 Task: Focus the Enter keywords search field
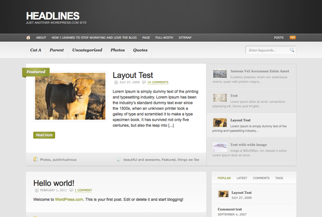267,50
